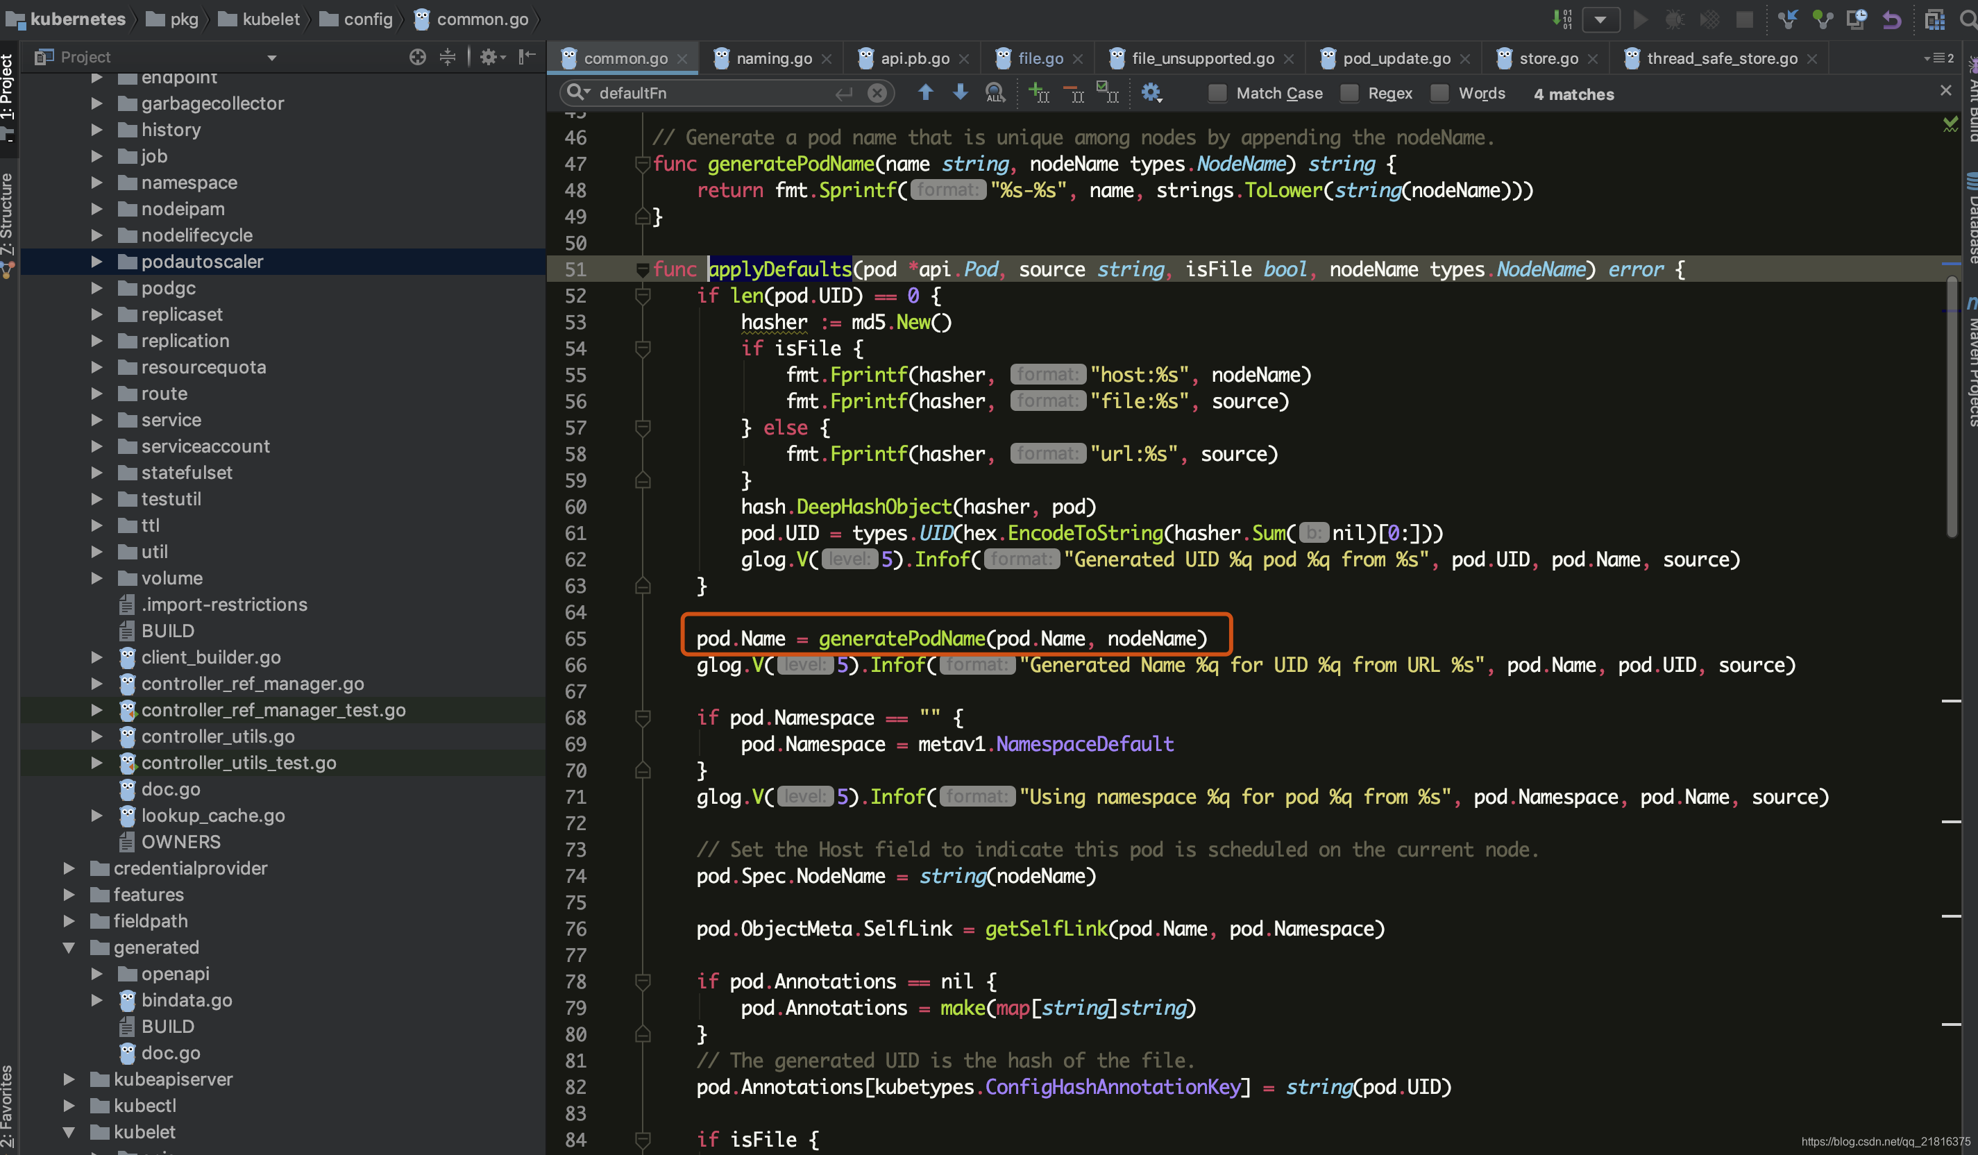Click the new line icon in search field
Screen dimensions: 1978x1155
pos(844,94)
